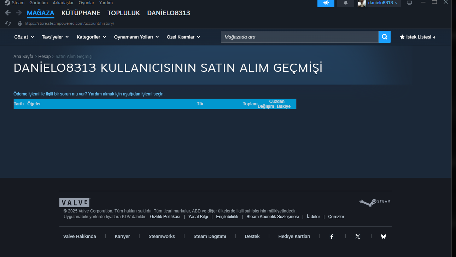Viewport: 456px width, 257px height.
Task: Open the notifications bell
Action: pos(346,3)
